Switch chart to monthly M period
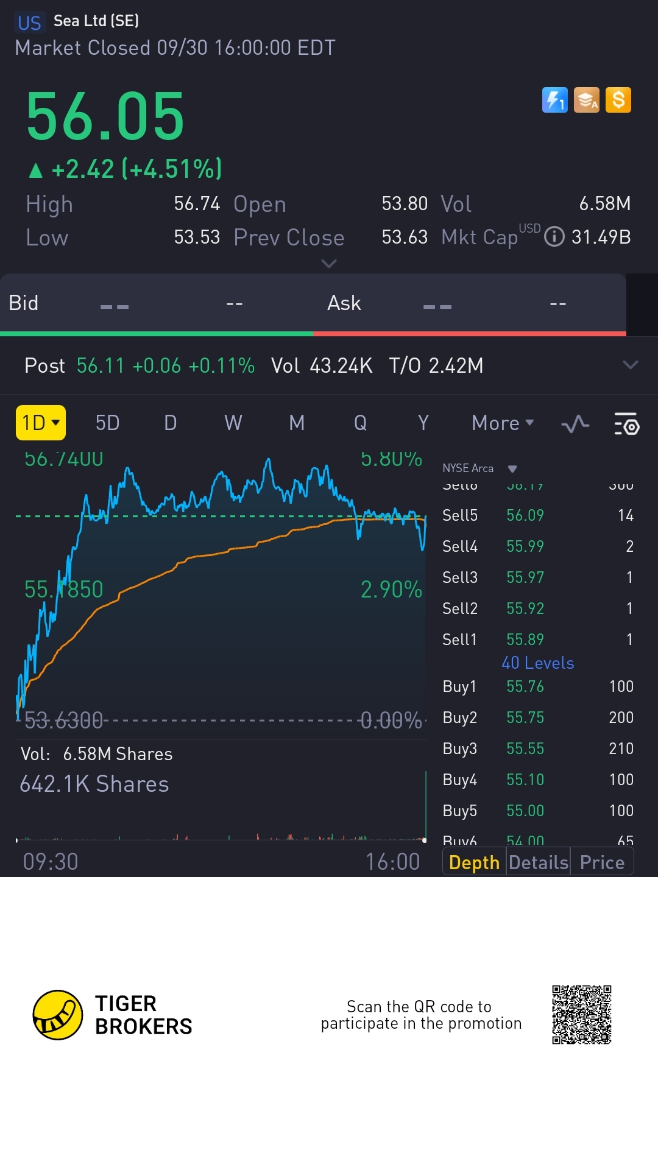The width and height of the screenshot is (658, 1153). [x=297, y=423]
